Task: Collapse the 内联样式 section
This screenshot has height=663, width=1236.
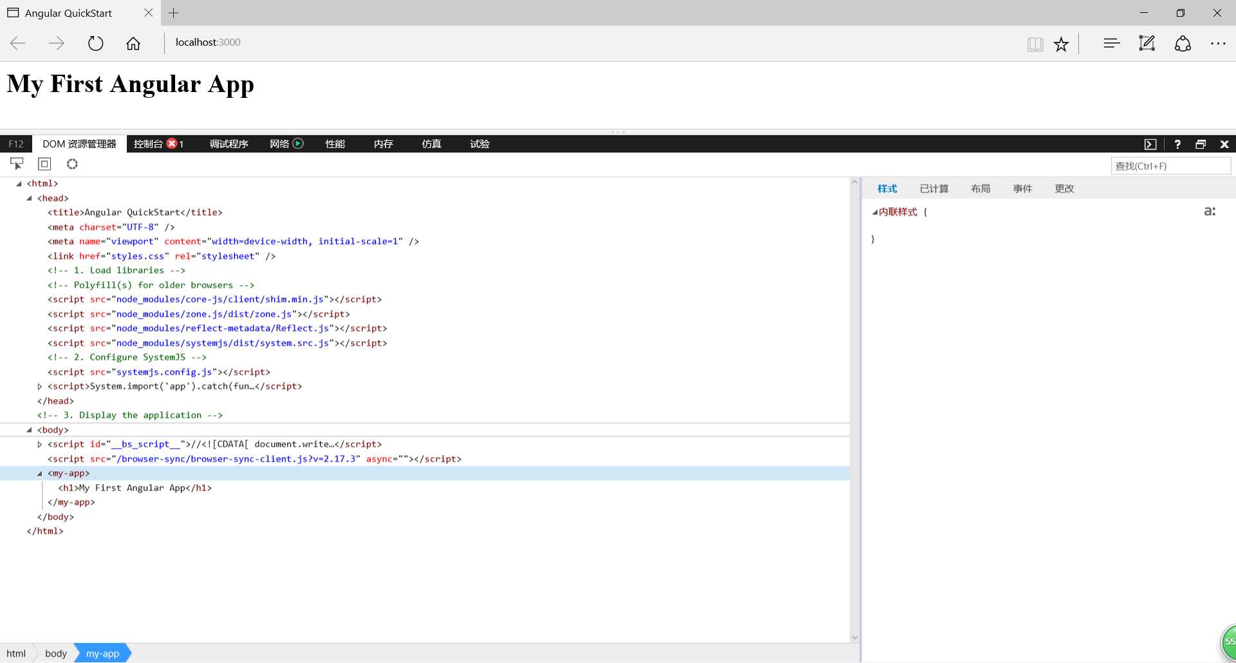Action: point(874,212)
